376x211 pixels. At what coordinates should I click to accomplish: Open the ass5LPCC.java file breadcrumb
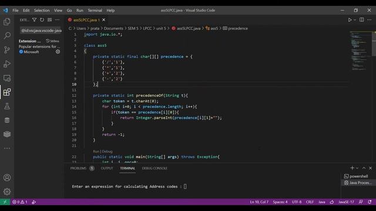pos(186,28)
